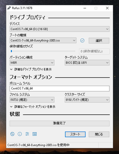Image resolution: width=119 pixels, height=154 pixels.
Task: Open the ブートの種類 ISO dropdown
Action: tap(43, 41)
